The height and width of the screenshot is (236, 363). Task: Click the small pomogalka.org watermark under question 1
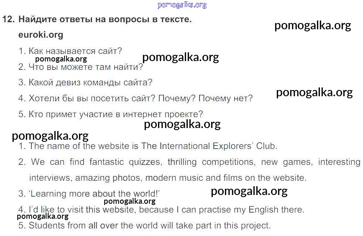click(61, 59)
